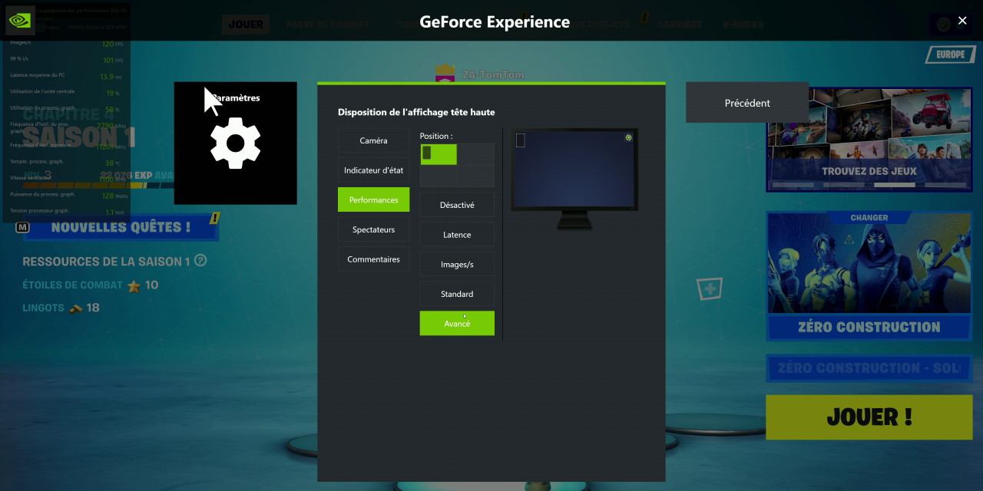Choose the Désactivé performance option
The height and width of the screenshot is (491, 983).
point(457,206)
